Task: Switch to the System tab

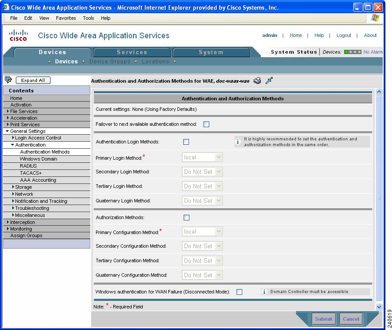Action: pos(211,52)
